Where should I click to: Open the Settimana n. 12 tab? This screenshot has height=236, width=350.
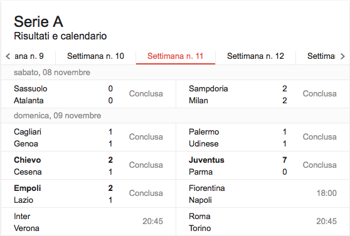click(255, 56)
